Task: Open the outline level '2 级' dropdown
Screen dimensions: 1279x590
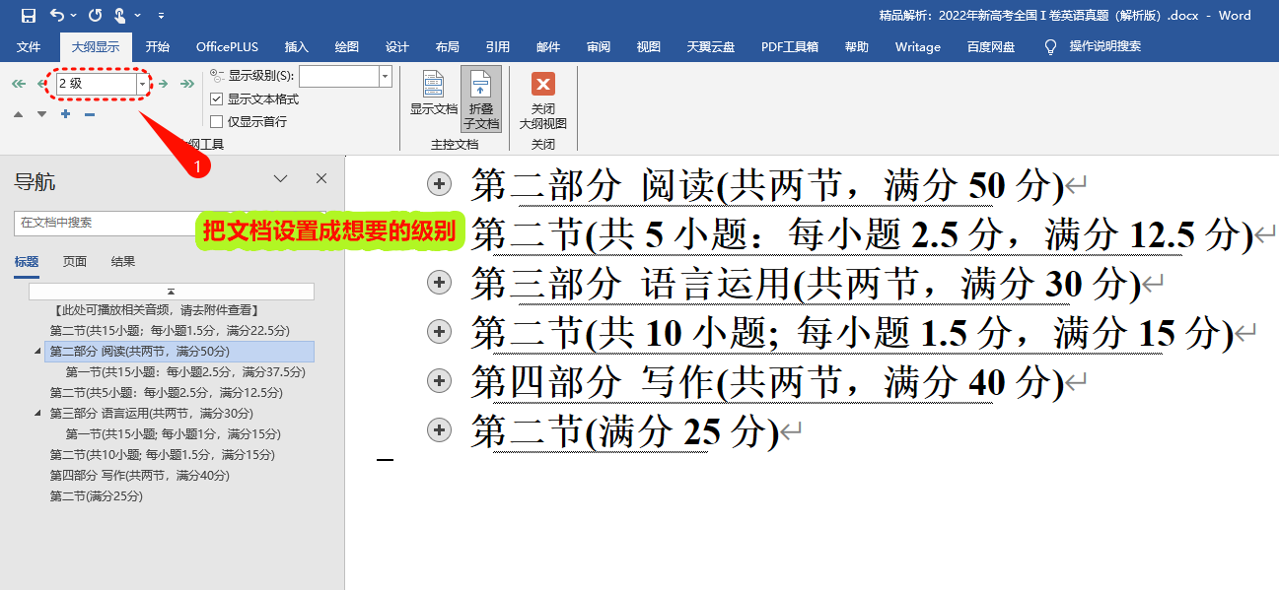Action: (x=143, y=85)
